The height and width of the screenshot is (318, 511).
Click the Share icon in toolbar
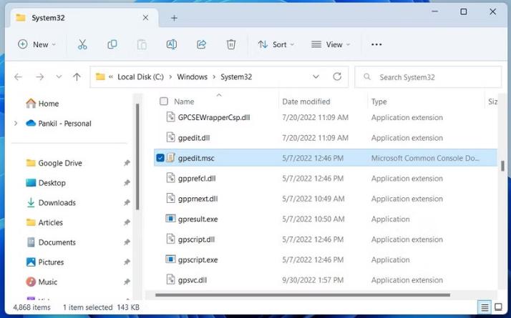point(201,44)
